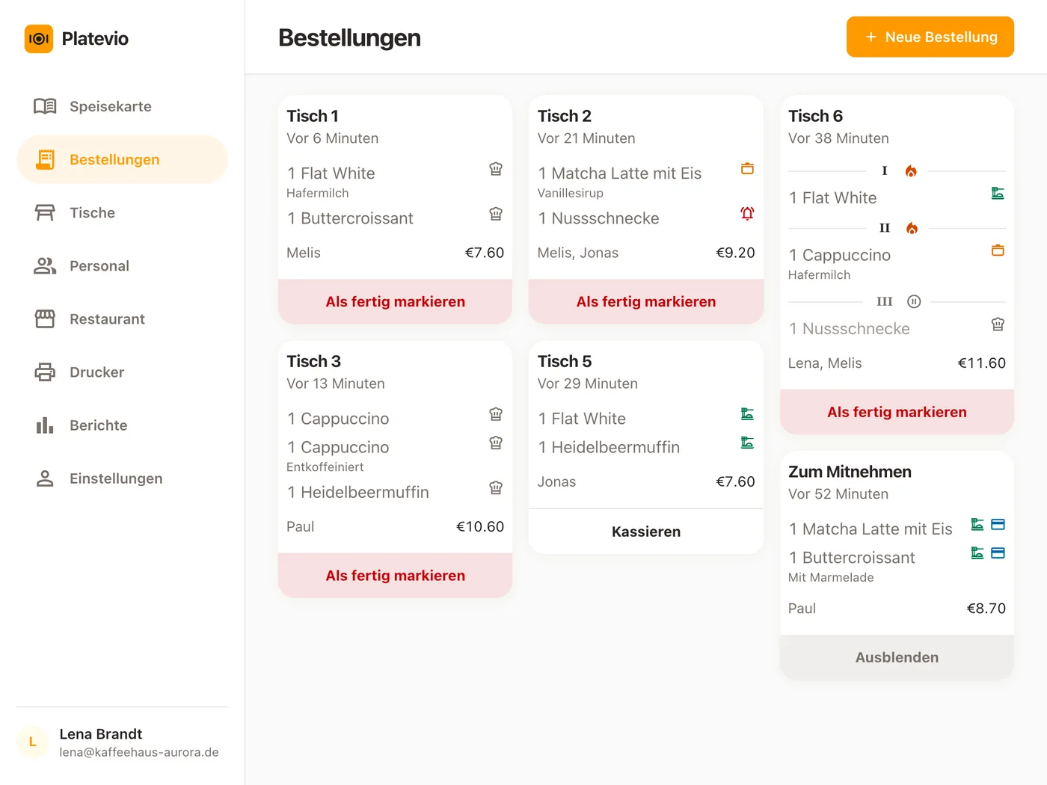Click the Zum Mitnehmen card title

850,472
